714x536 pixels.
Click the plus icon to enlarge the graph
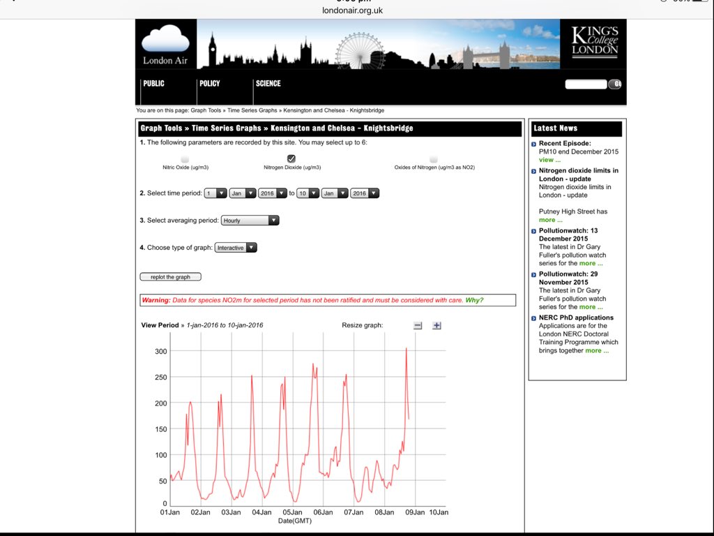tap(436, 325)
